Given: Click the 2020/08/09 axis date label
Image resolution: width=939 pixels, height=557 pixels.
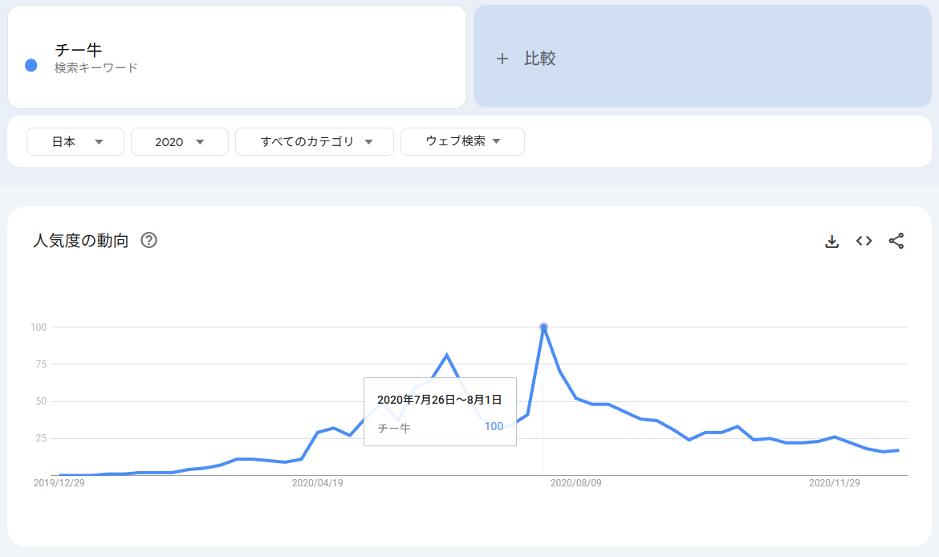Looking at the screenshot, I should tap(575, 483).
